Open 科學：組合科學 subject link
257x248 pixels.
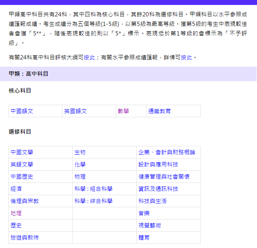point(93,189)
